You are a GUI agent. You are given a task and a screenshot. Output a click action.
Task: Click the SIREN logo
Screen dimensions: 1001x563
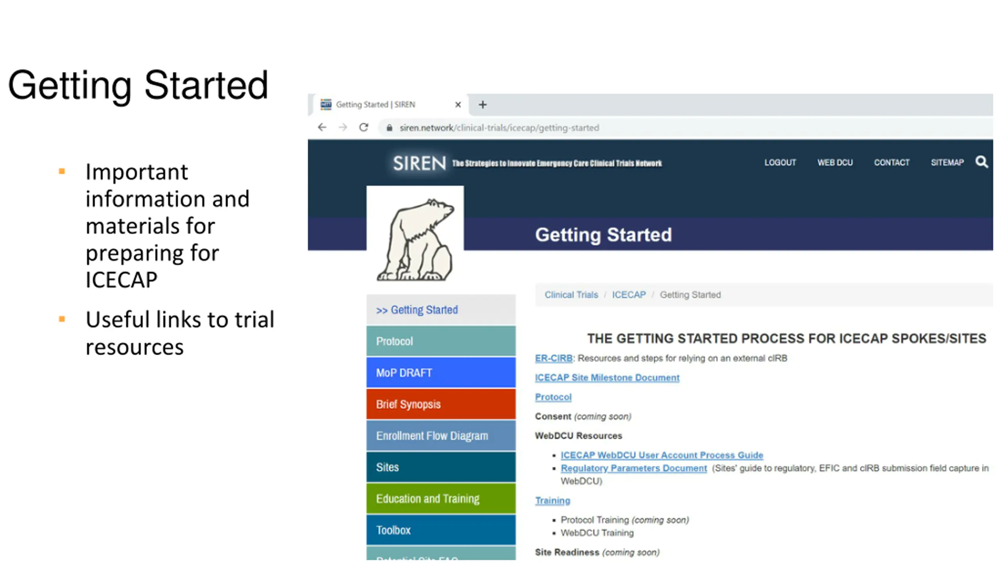click(x=419, y=163)
